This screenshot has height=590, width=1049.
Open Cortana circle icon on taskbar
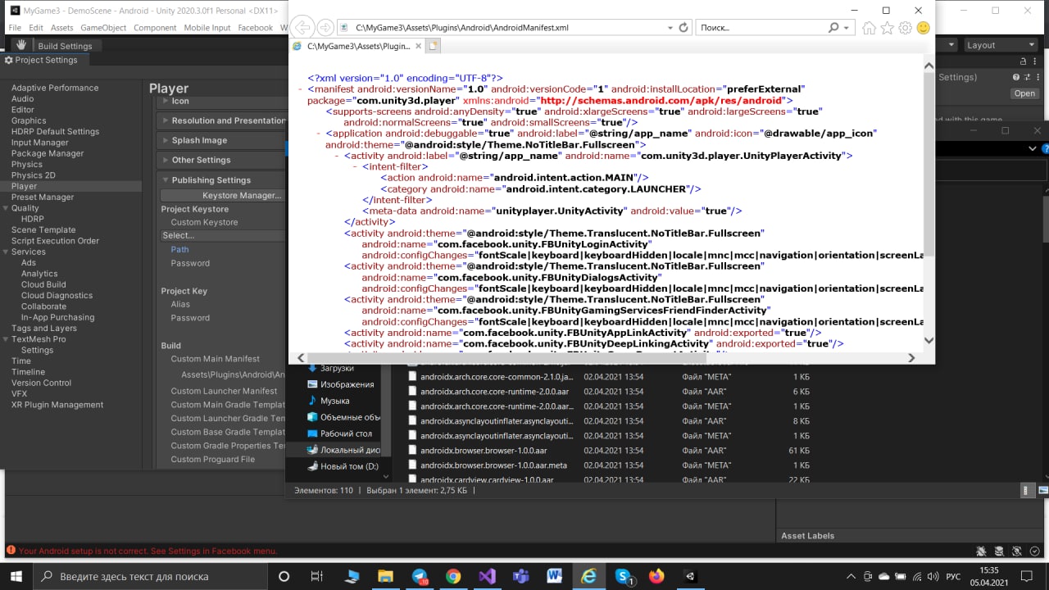tap(284, 576)
